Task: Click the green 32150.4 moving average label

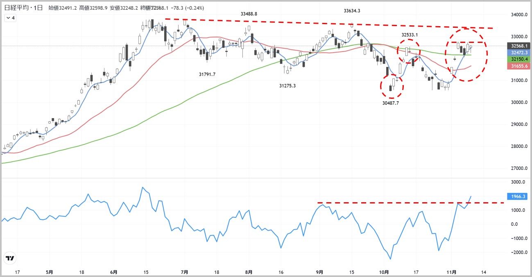Action: [518, 59]
